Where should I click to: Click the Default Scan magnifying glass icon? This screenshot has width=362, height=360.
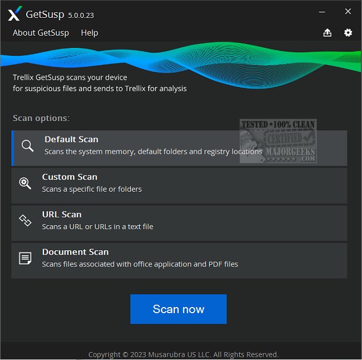[x=27, y=146]
